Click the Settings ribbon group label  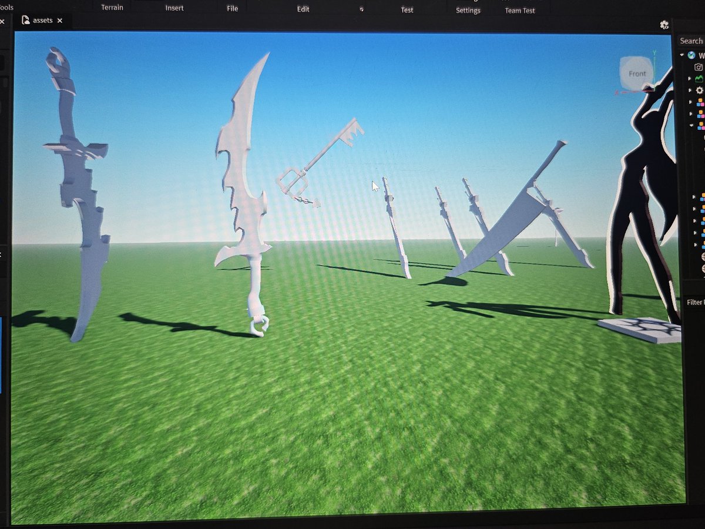coord(468,11)
